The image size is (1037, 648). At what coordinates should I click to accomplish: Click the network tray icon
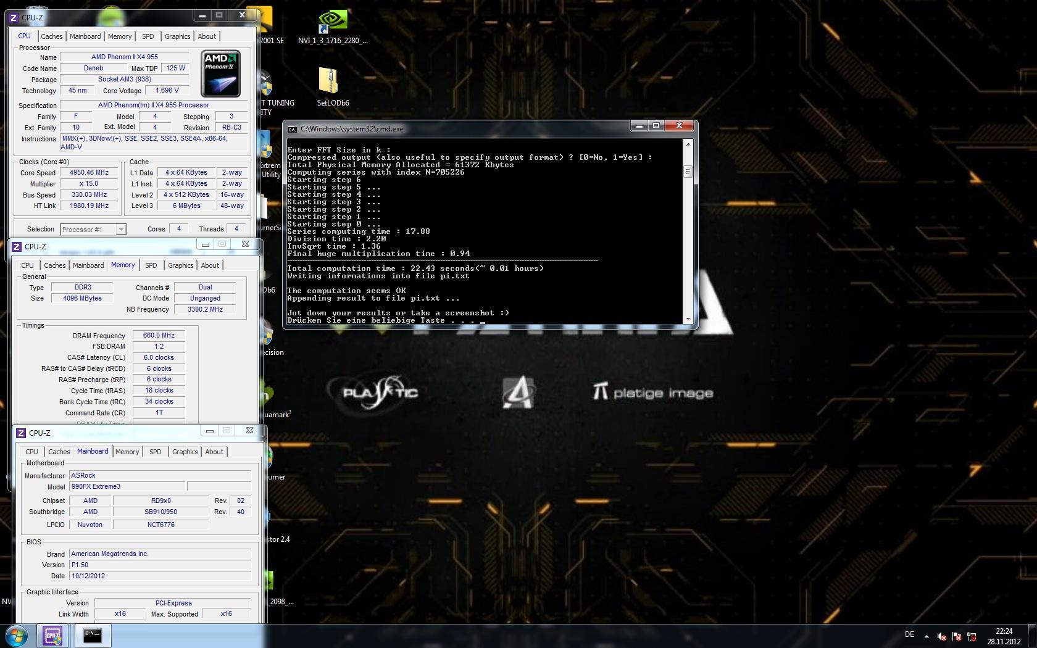(972, 636)
